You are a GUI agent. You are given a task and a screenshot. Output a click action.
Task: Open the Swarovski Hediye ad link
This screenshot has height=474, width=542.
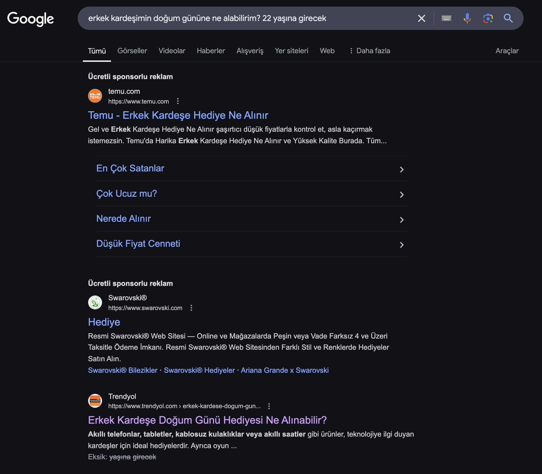coord(104,322)
